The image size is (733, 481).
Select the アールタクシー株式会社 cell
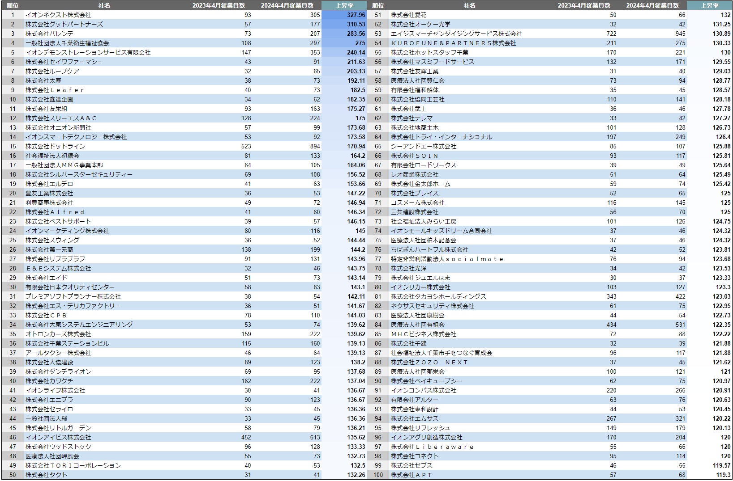(x=58, y=353)
